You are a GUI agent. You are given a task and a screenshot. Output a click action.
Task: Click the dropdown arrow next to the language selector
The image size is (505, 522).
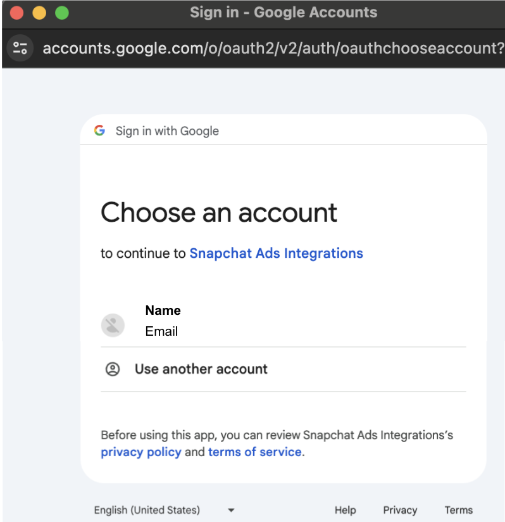coord(231,510)
